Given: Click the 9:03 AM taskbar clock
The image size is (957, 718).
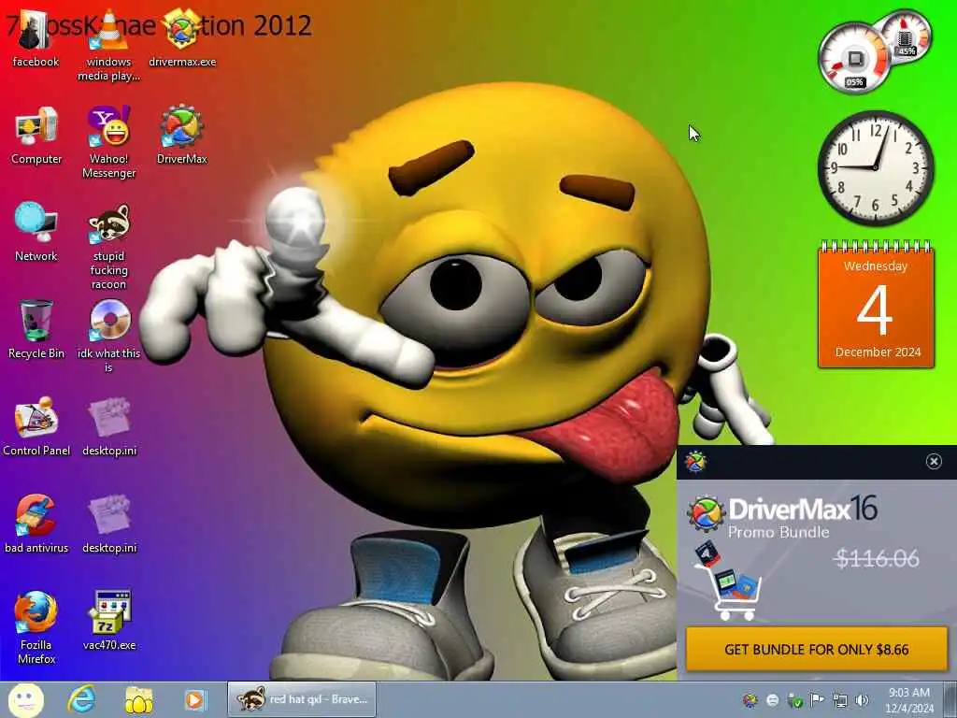Looking at the screenshot, I should point(909,700).
